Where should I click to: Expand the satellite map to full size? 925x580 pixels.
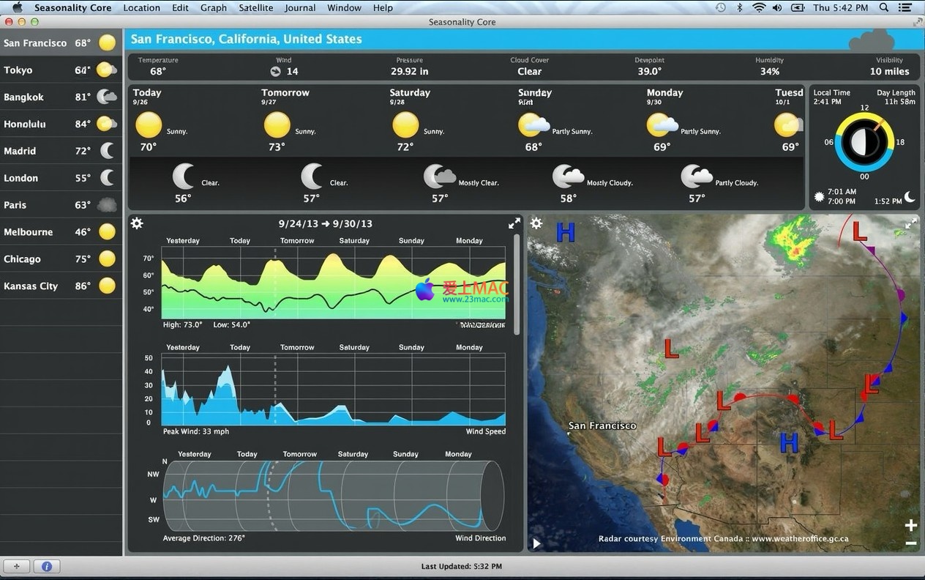(910, 224)
